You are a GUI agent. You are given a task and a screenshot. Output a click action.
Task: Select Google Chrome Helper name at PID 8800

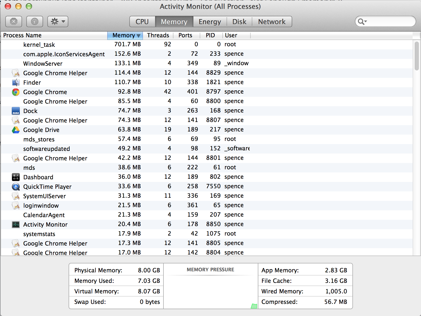[x=55, y=101]
